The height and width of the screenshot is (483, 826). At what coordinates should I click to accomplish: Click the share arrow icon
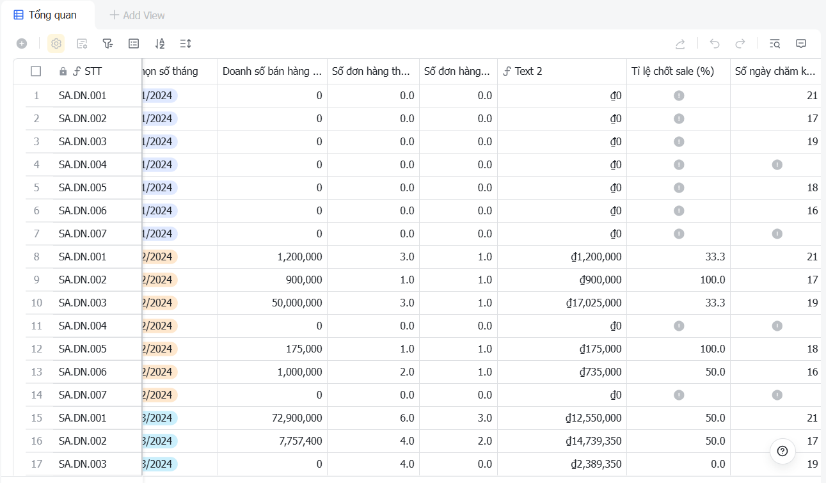click(x=681, y=44)
